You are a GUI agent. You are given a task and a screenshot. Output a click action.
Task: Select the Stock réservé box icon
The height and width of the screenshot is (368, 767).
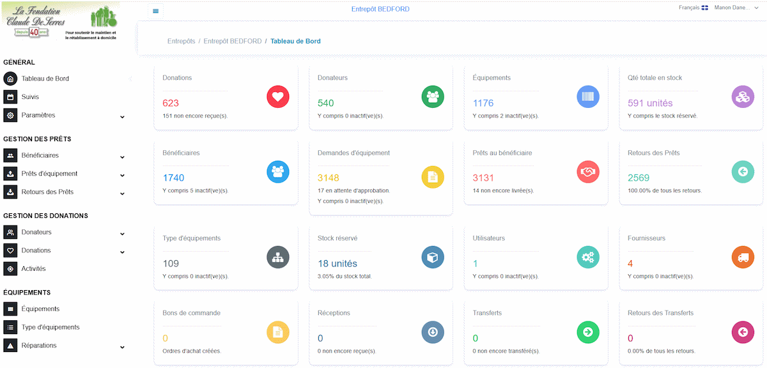[433, 257]
